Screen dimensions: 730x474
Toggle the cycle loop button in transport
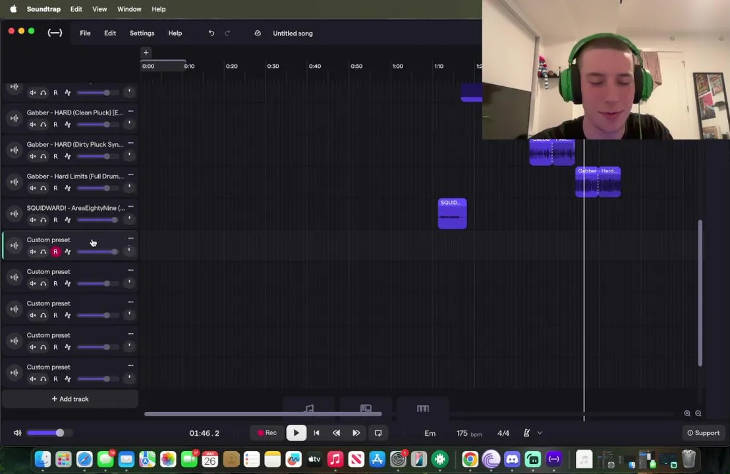pyautogui.click(x=378, y=433)
